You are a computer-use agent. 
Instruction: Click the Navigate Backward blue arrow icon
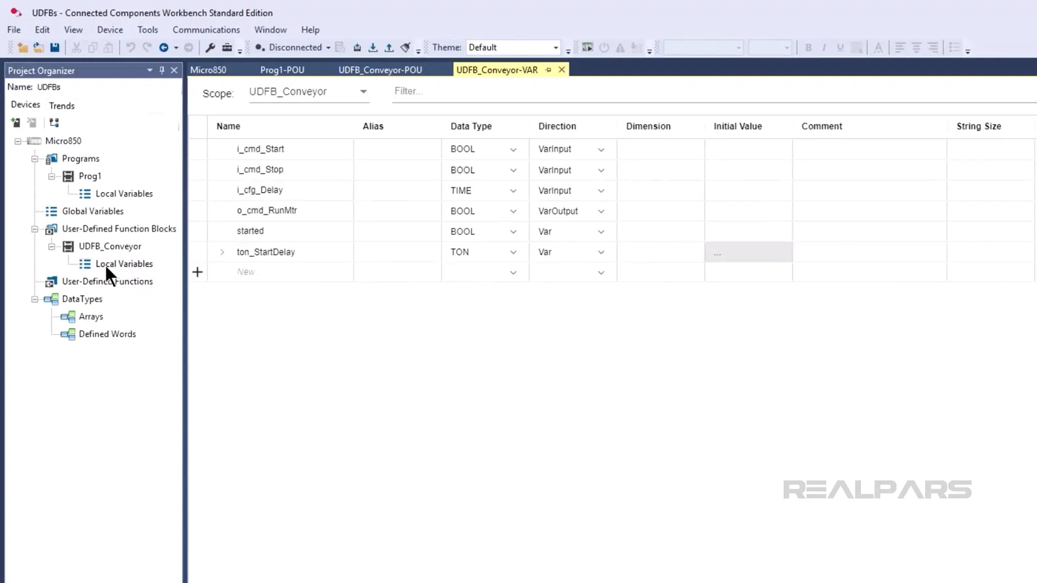click(164, 48)
